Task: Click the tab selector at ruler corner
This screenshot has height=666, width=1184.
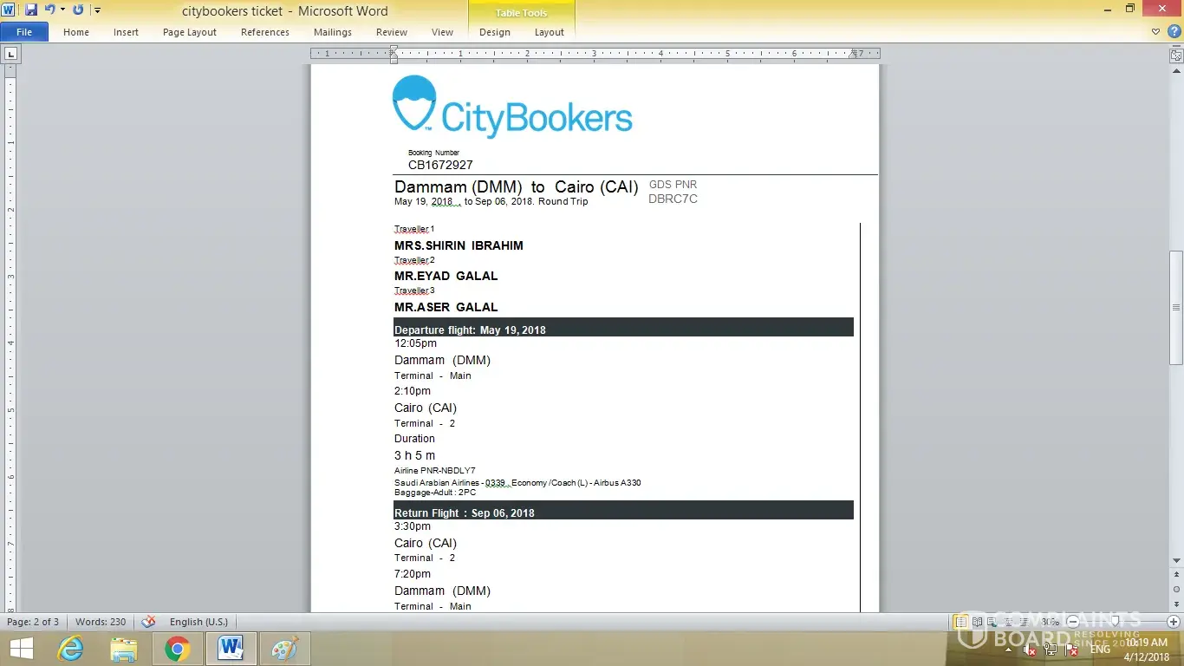Action: 10,54
